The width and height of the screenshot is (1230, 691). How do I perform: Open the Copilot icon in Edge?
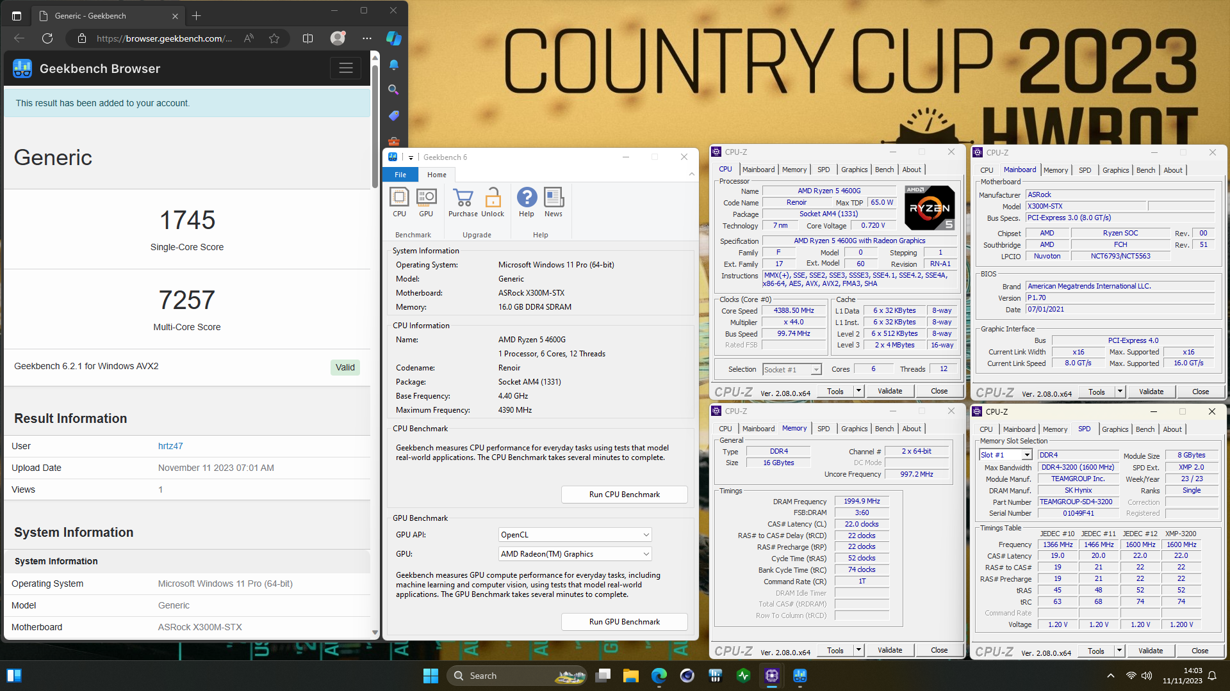point(393,38)
